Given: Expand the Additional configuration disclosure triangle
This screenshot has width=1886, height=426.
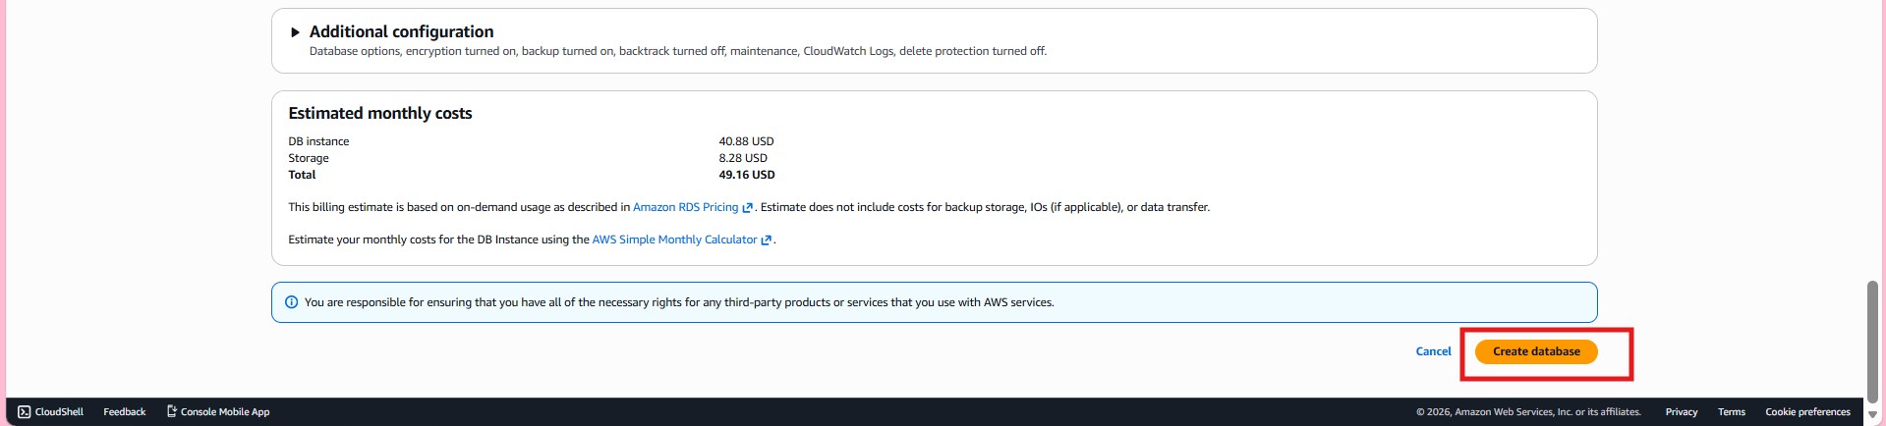Looking at the screenshot, I should [x=295, y=32].
